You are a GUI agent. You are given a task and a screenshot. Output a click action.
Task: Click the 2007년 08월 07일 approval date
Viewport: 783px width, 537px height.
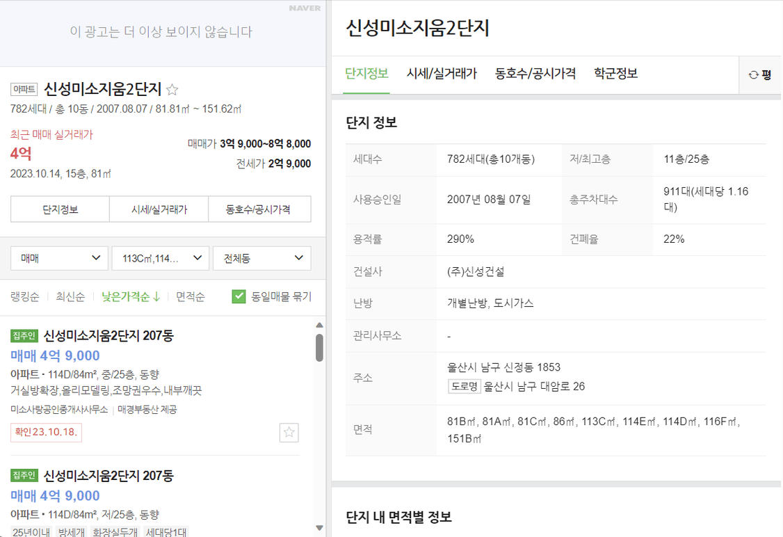point(489,200)
